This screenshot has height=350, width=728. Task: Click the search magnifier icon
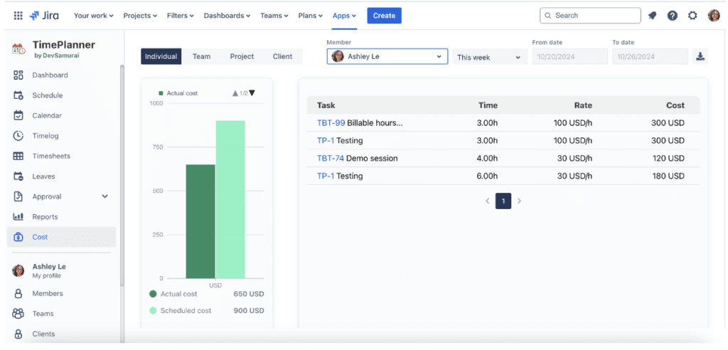[x=548, y=16]
